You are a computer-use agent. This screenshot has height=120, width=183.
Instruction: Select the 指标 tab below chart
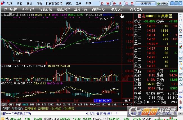click(x=4, y=105)
